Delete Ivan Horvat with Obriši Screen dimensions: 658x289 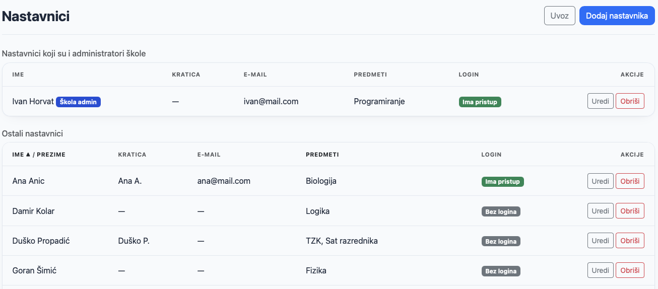(630, 101)
